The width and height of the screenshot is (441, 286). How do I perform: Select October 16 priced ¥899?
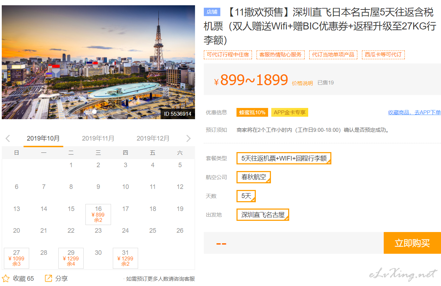(98, 214)
